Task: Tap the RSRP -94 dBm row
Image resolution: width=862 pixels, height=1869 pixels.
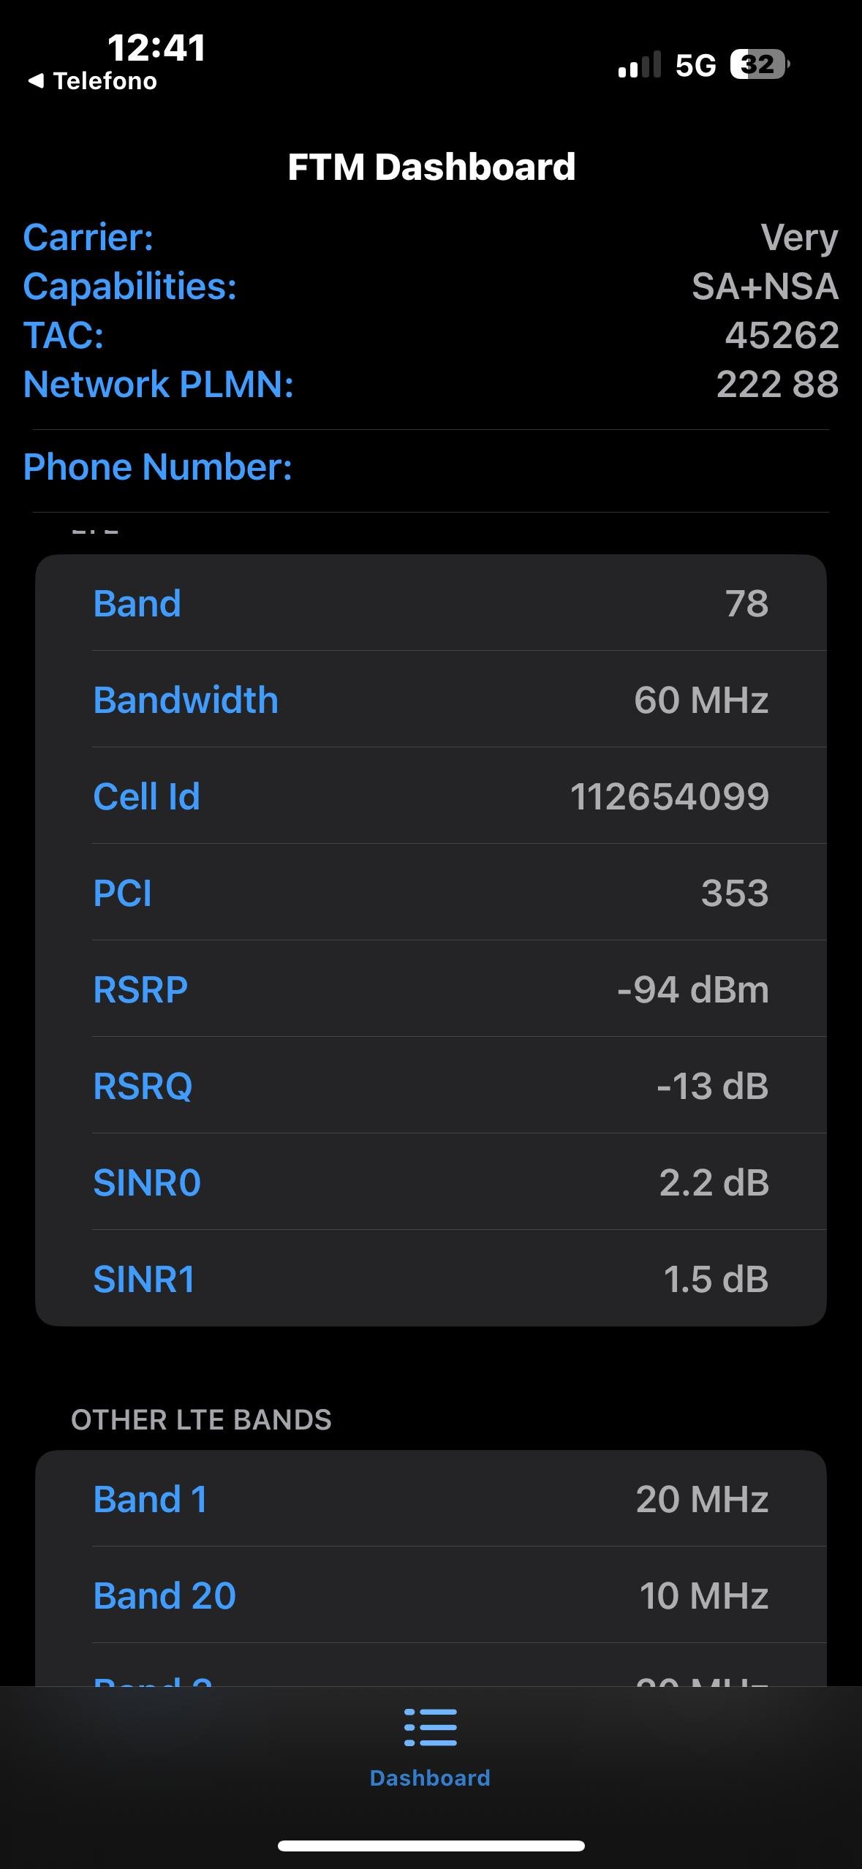Action: [431, 990]
